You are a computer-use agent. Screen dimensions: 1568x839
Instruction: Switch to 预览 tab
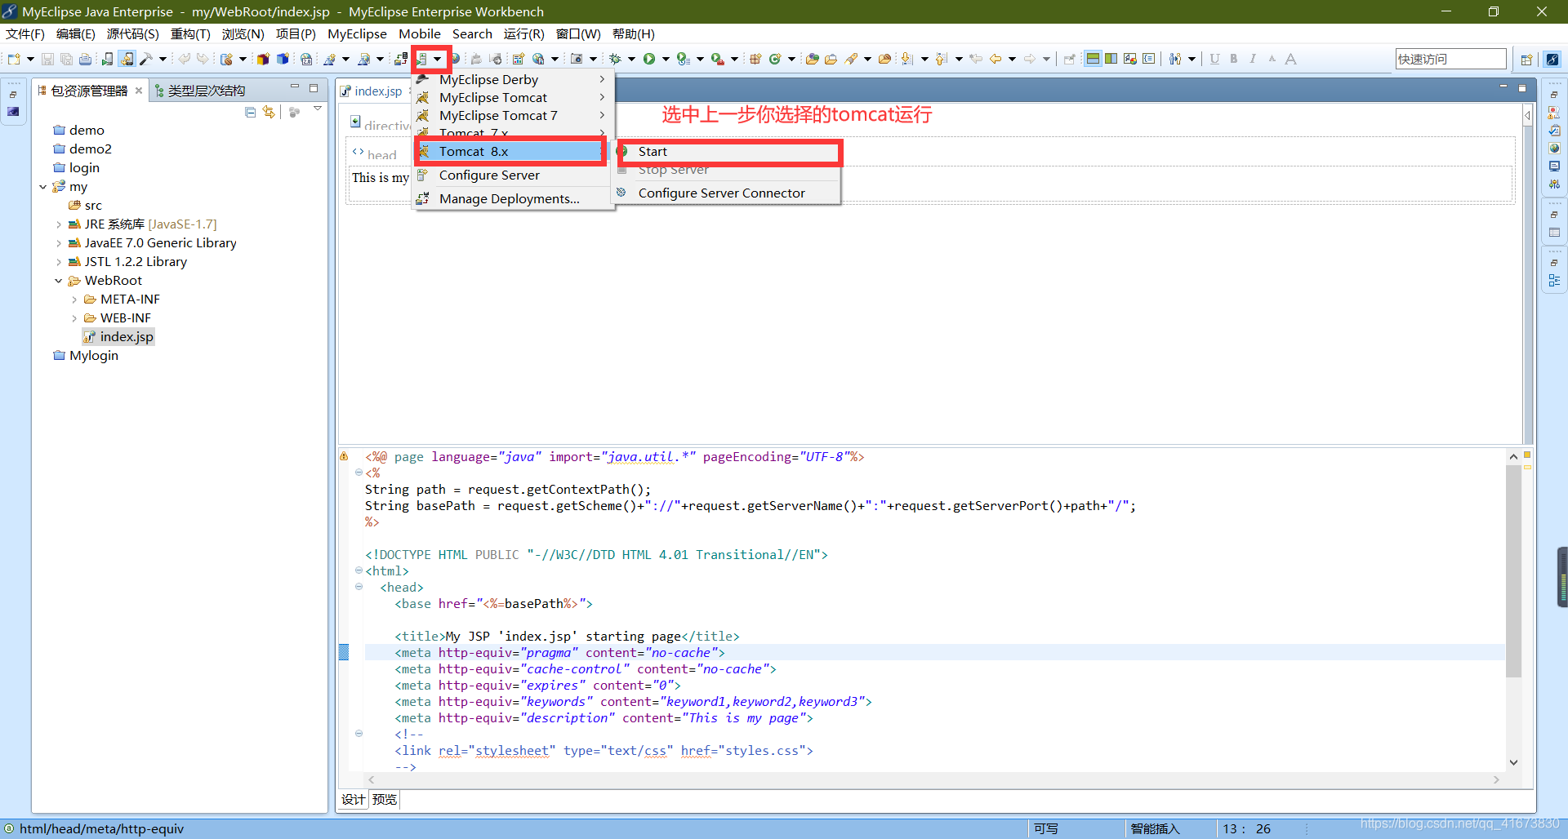pos(385,799)
